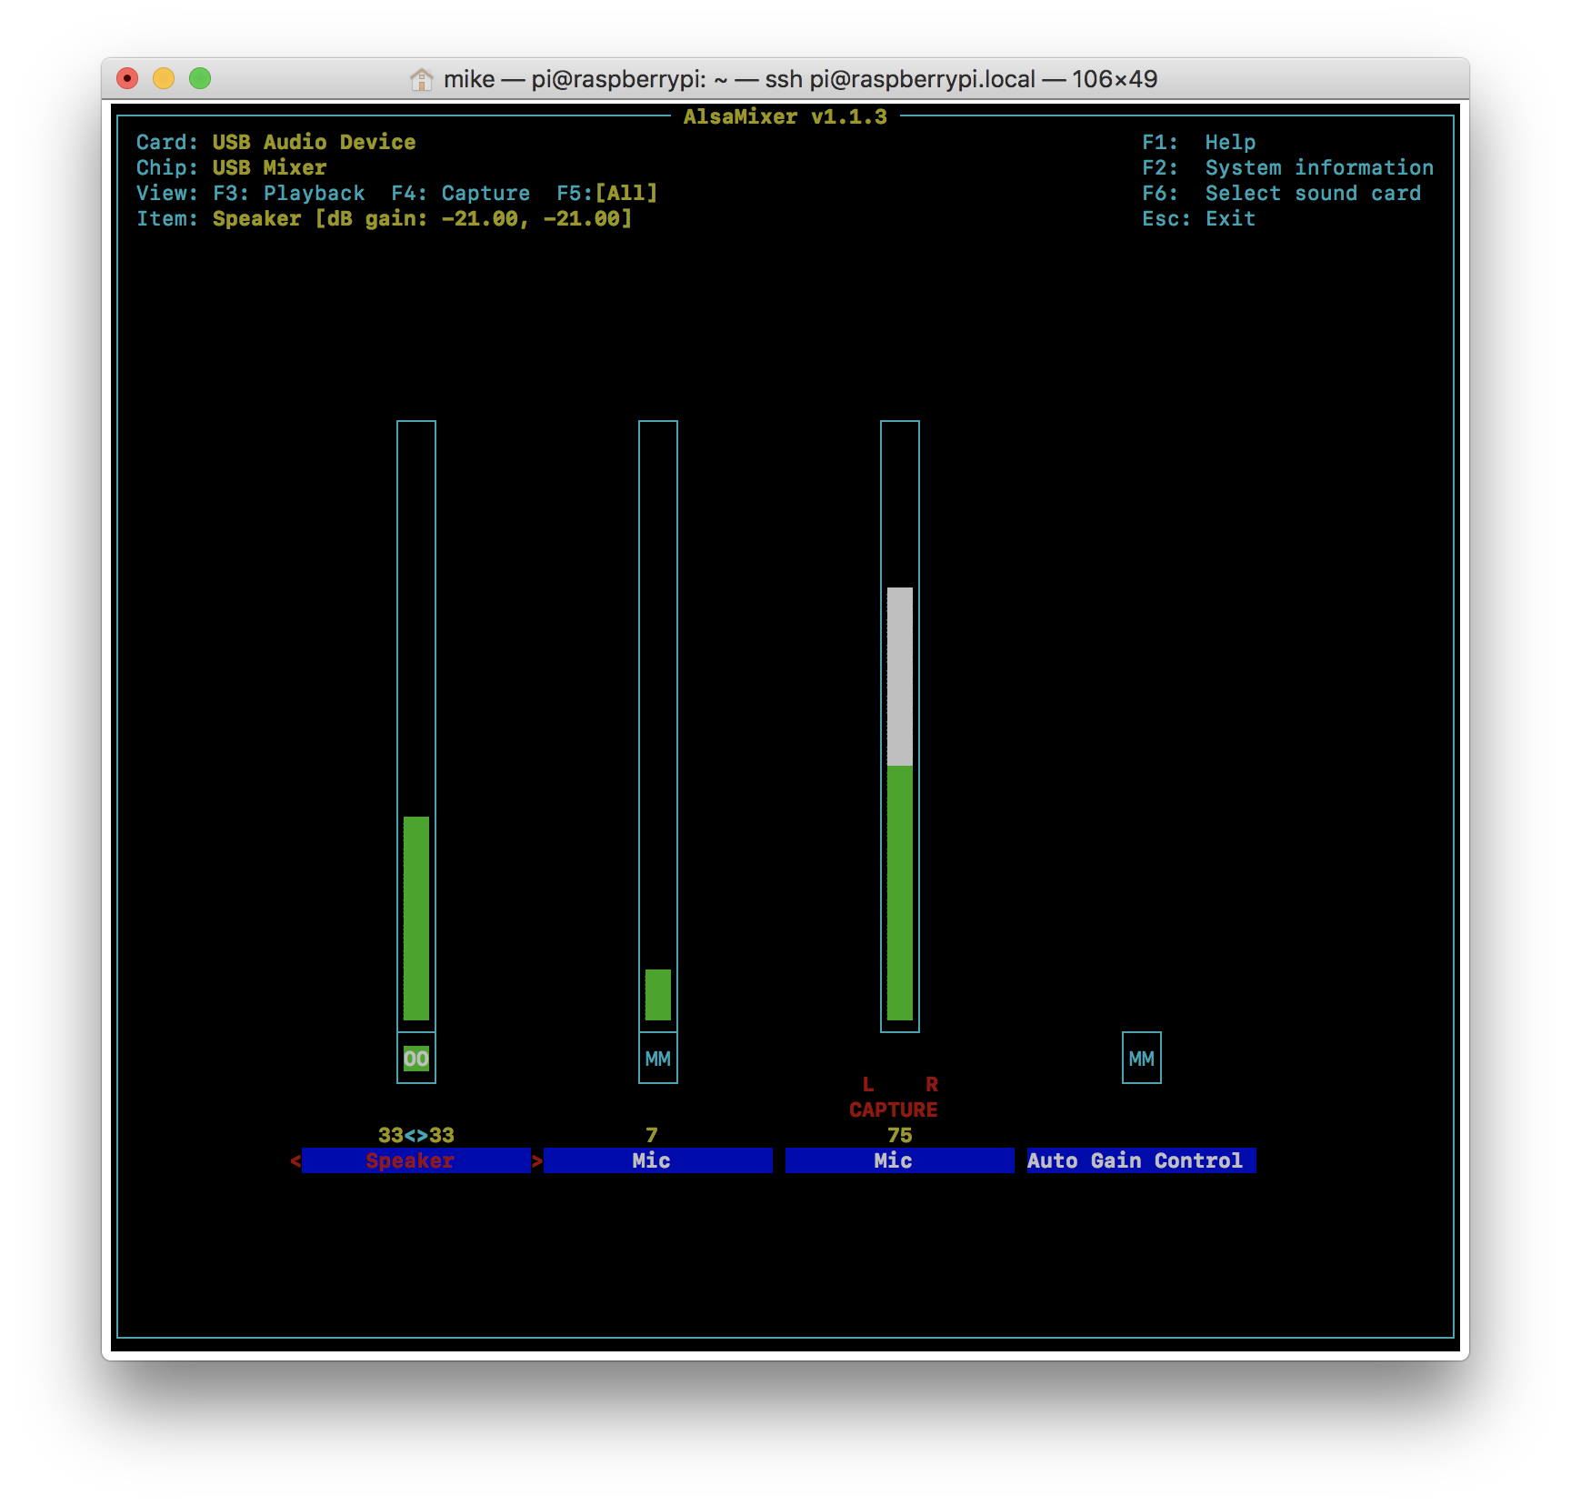Click the capture Mic level bar at 75
The height and width of the screenshot is (1506, 1571).
[900, 726]
